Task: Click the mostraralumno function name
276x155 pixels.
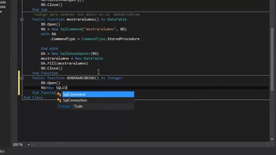Action: tap(81, 19)
